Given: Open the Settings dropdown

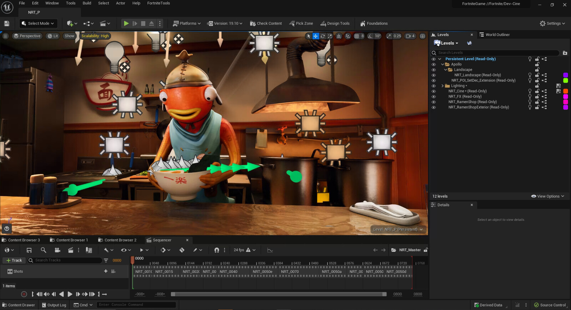Looking at the screenshot, I should coord(552,24).
